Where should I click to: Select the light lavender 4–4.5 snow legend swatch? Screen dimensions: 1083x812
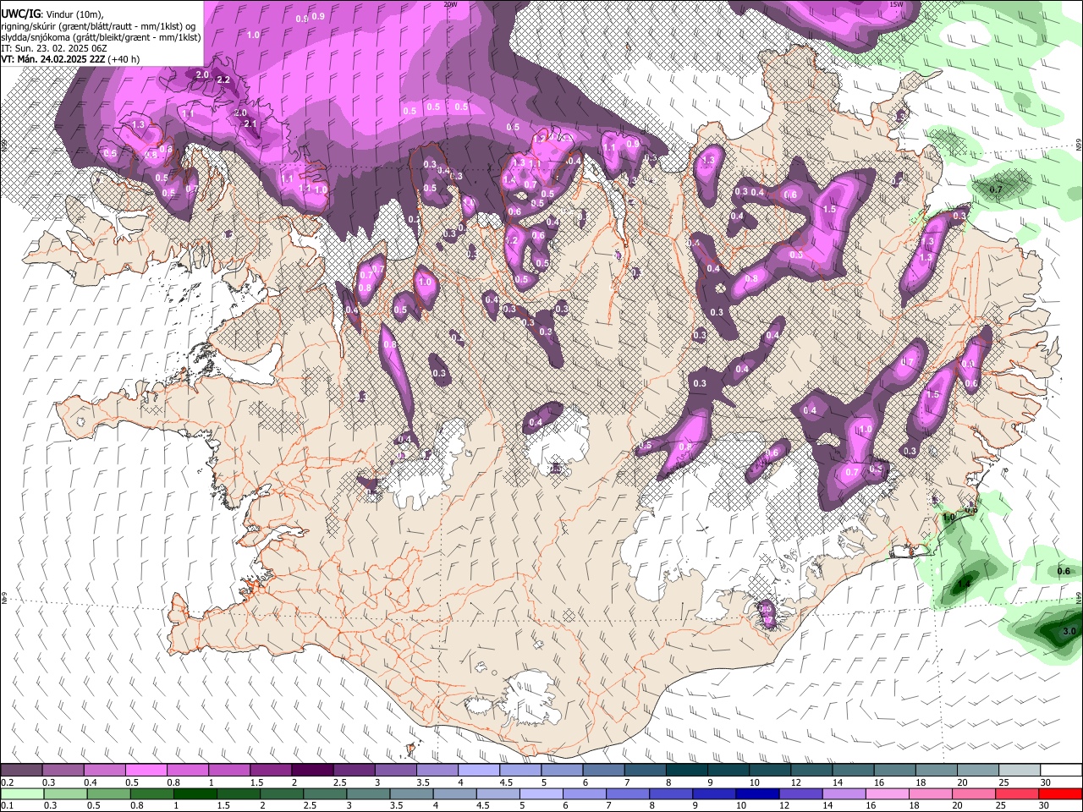pyautogui.click(x=479, y=770)
